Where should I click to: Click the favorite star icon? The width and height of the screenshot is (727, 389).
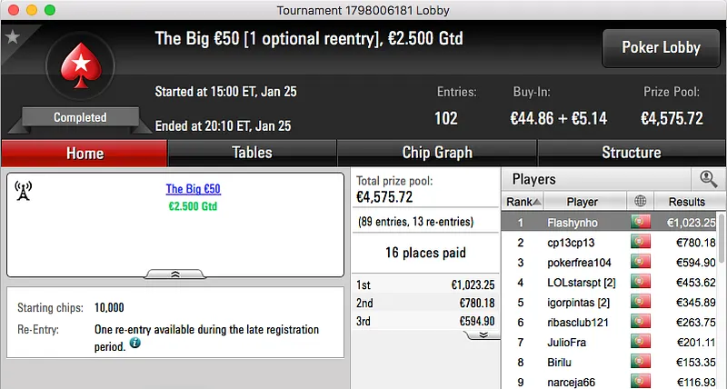click(13, 37)
